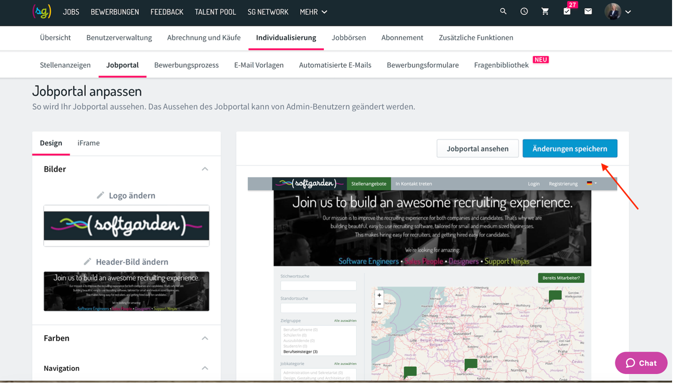Select Berufseinsteiger (3) in Zielgruppe list
The height and width of the screenshot is (385, 674).
tap(301, 353)
